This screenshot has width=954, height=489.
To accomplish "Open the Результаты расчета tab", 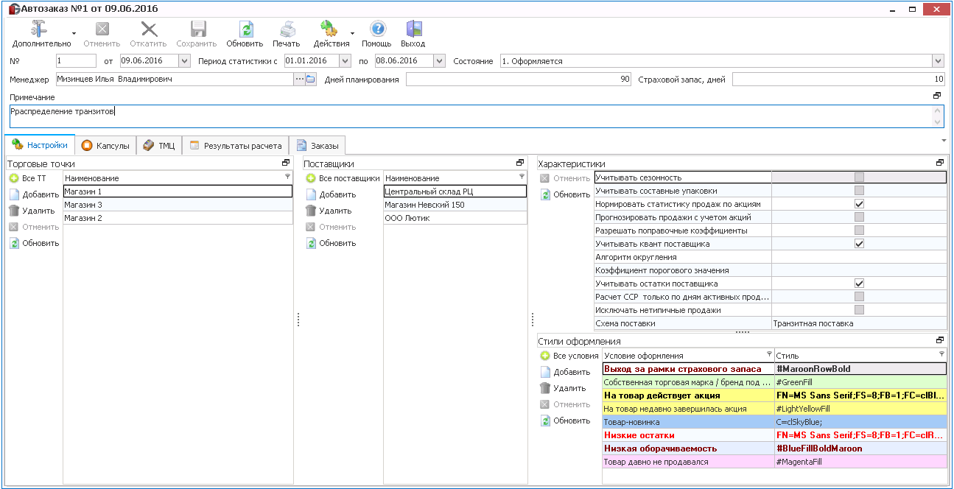I will 235,146.
